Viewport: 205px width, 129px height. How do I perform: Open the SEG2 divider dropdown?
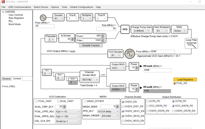pyautogui.click(x=60, y=78)
